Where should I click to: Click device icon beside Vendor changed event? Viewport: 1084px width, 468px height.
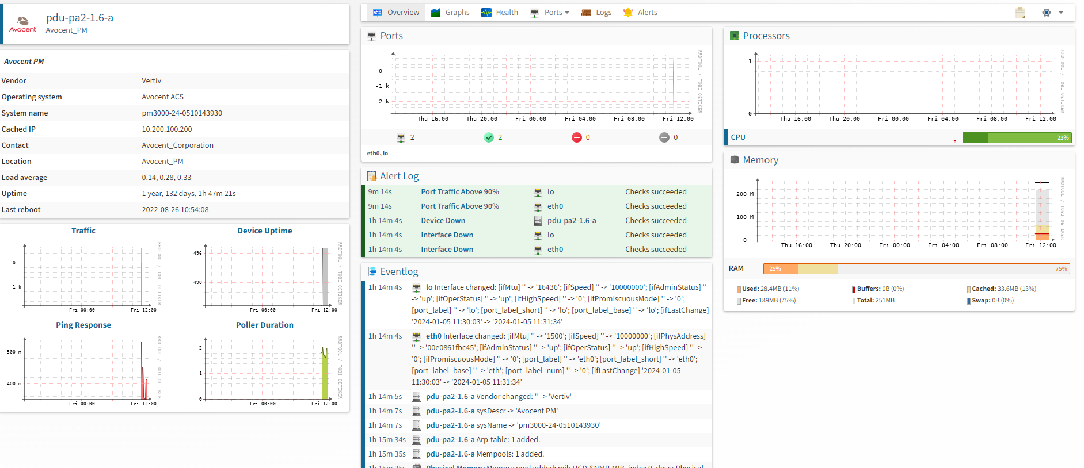pyautogui.click(x=416, y=397)
